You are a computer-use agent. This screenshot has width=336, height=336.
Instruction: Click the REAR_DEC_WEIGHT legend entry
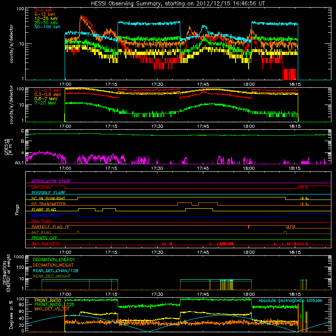tap(52, 276)
